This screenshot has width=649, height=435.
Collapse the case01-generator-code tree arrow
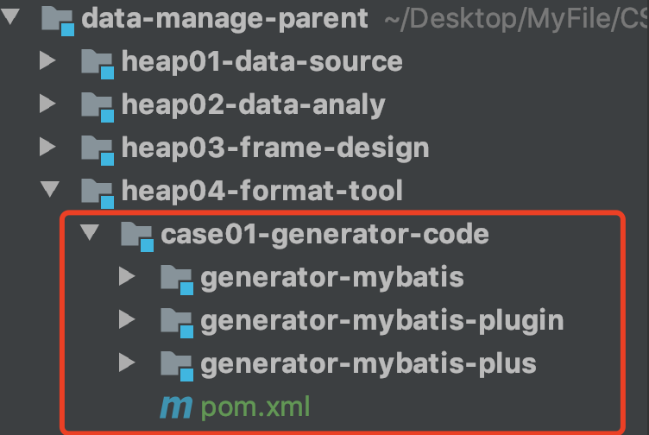[90, 232]
